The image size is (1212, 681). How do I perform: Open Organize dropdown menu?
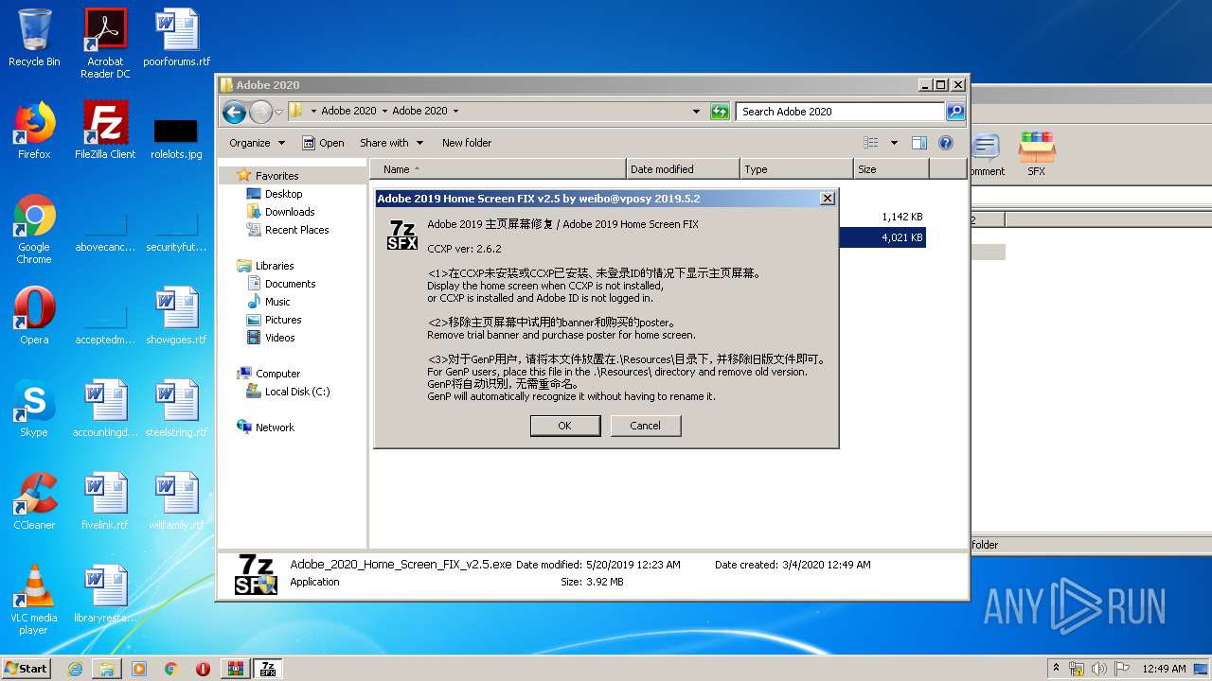[257, 143]
